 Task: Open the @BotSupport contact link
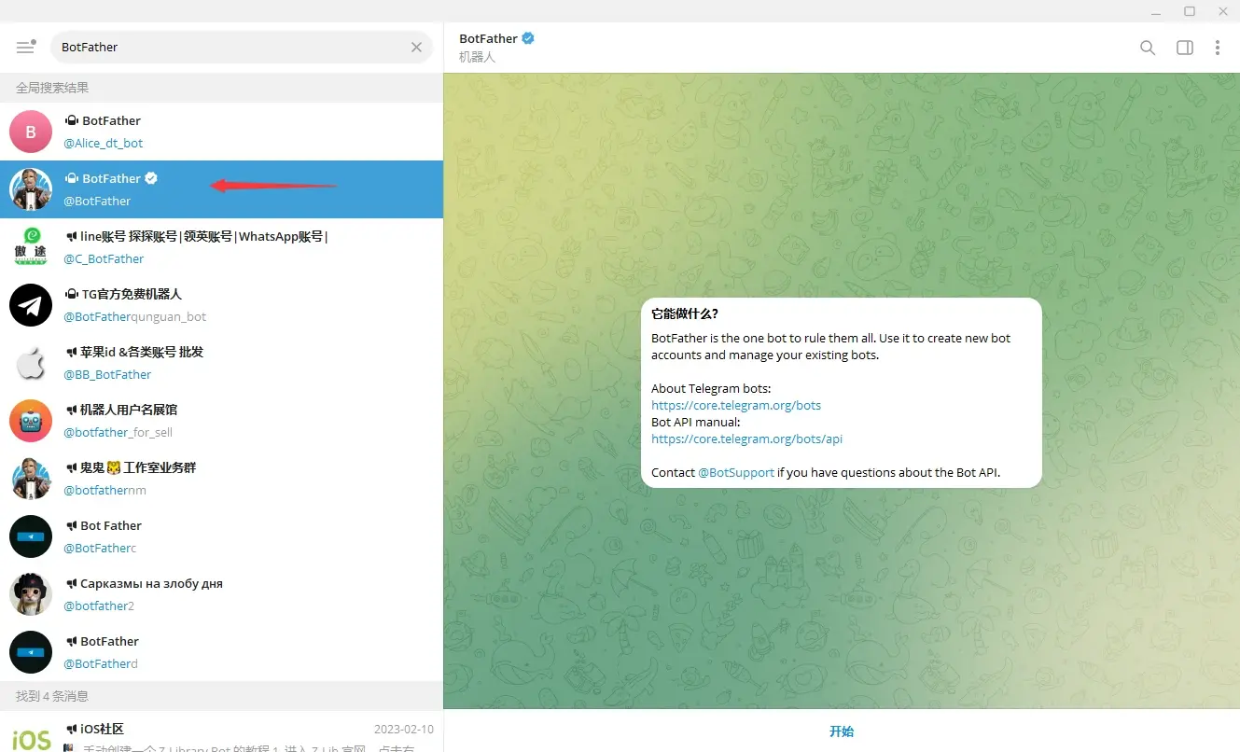pos(736,472)
